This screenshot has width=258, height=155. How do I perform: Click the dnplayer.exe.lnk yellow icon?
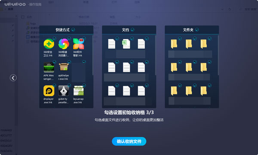(x=49, y=91)
